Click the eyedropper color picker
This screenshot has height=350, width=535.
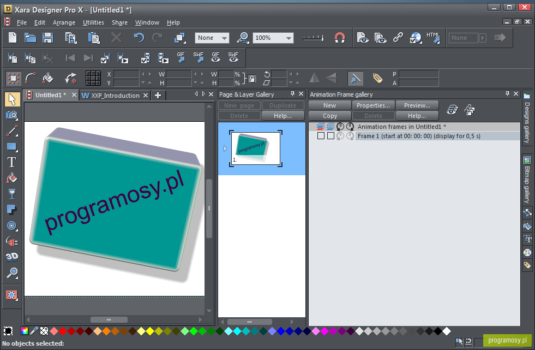(34, 331)
